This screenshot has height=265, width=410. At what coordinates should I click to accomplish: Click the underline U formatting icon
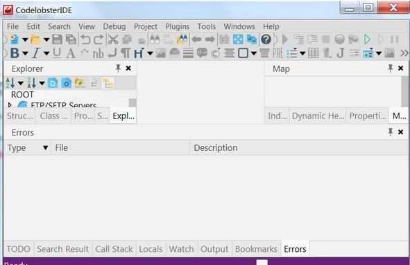tap(57, 53)
